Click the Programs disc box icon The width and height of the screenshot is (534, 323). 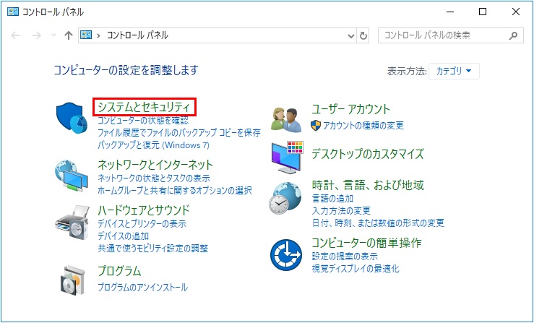[72, 280]
